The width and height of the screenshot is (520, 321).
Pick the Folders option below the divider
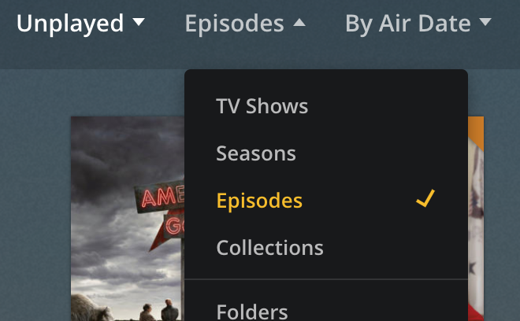[326, 306]
